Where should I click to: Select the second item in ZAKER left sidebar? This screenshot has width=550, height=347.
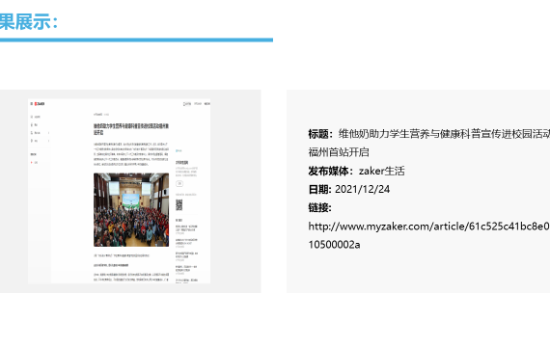pos(35,124)
